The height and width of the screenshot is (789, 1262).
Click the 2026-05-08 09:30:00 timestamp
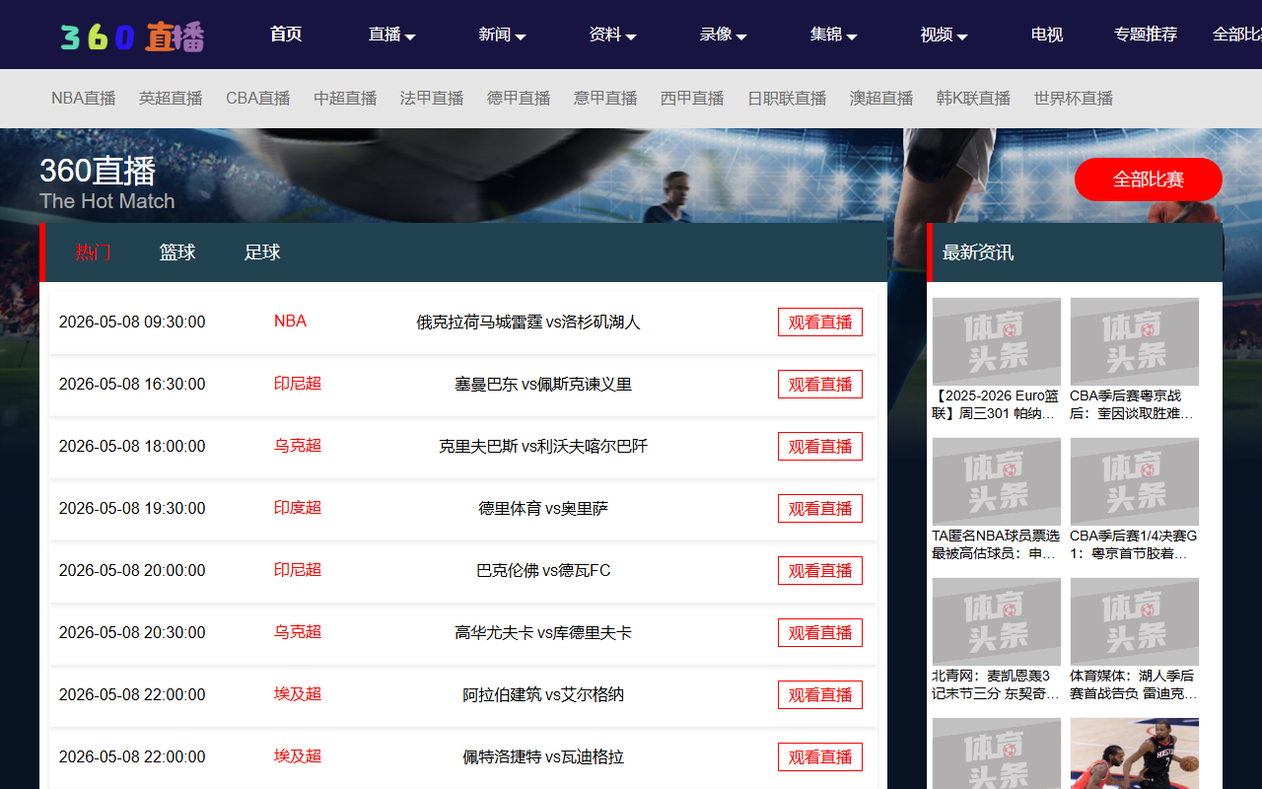tap(132, 323)
